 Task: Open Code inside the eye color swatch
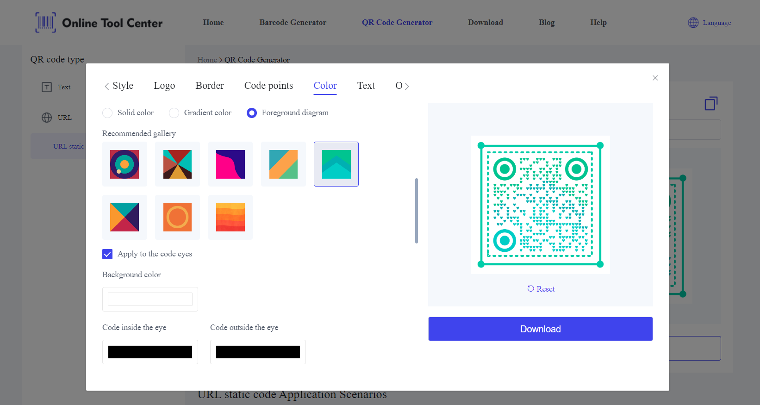[150, 352]
